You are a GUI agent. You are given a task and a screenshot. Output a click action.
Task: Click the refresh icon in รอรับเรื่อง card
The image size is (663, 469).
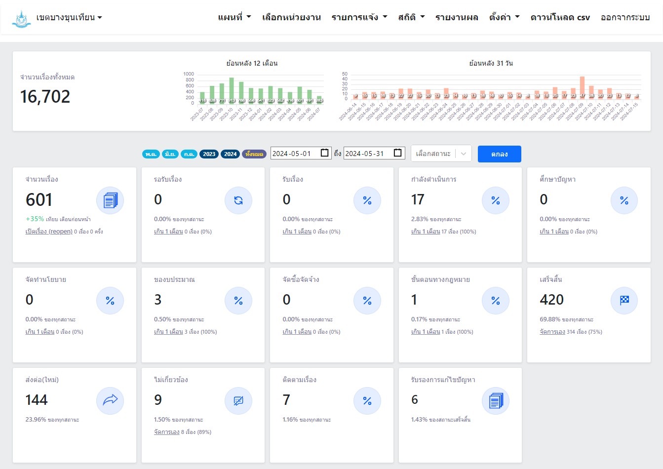tap(238, 200)
